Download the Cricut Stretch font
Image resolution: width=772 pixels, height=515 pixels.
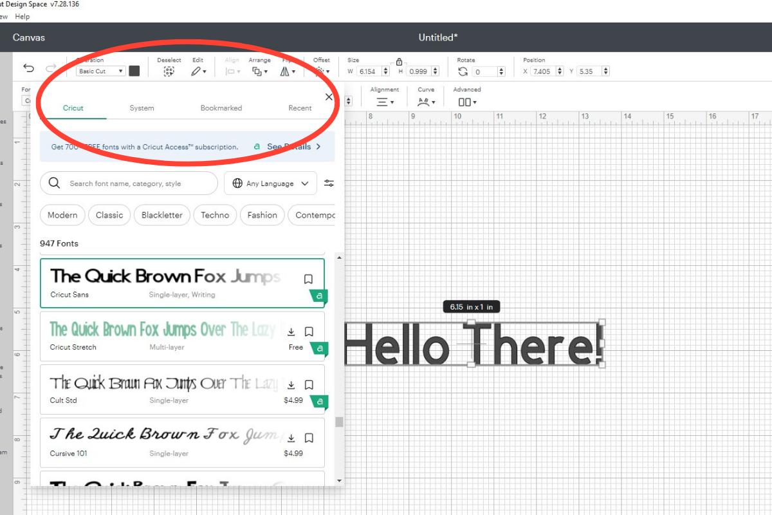coord(291,332)
